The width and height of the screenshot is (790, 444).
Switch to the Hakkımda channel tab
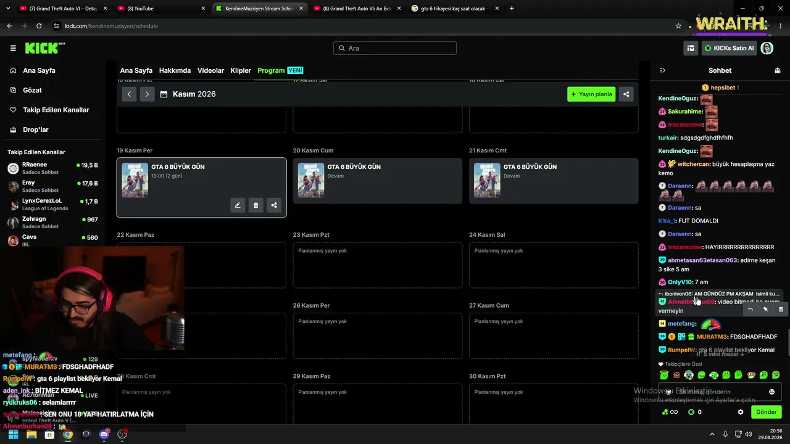click(x=175, y=70)
